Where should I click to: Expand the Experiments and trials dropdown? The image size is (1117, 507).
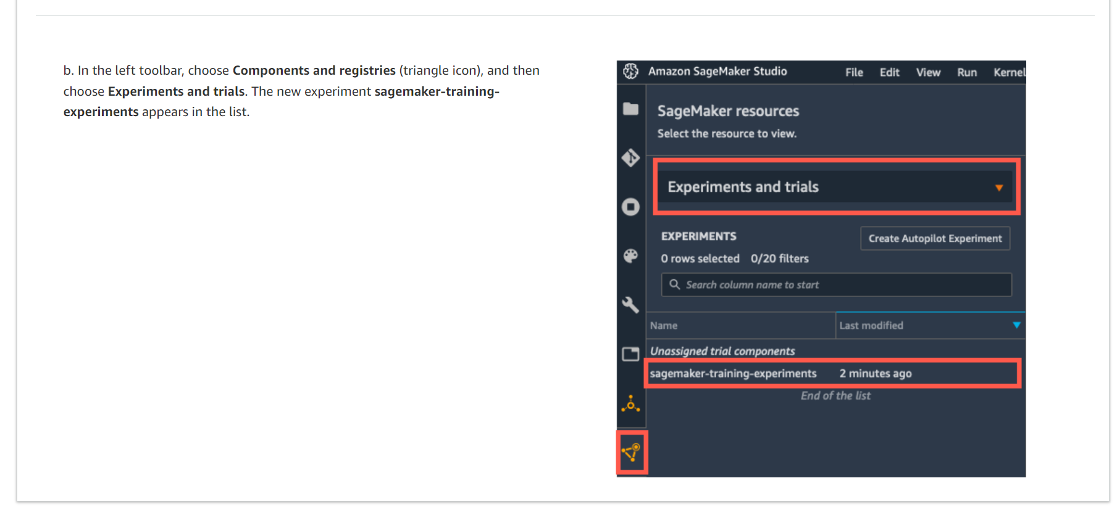[835, 186]
